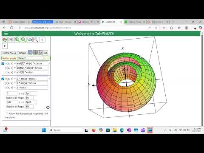Screen dimensions: 204x153
Task: Click the u minimum field showing 0
Action: 12,93
